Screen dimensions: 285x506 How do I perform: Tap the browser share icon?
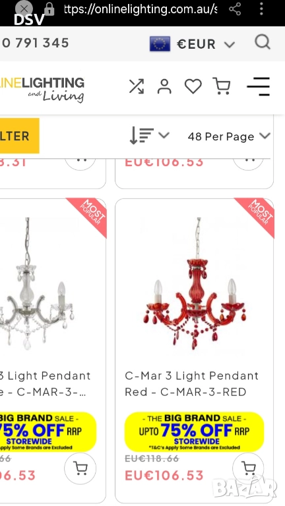click(235, 9)
